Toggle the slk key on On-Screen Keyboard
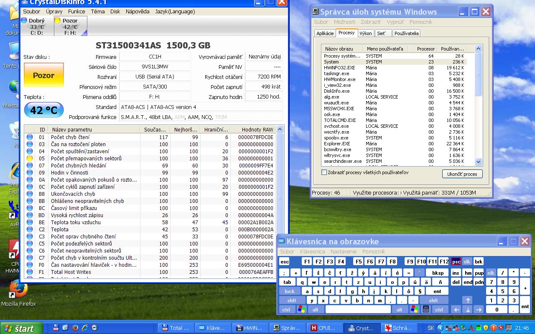The height and width of the screenshot is (334, 535). (467, 262)
